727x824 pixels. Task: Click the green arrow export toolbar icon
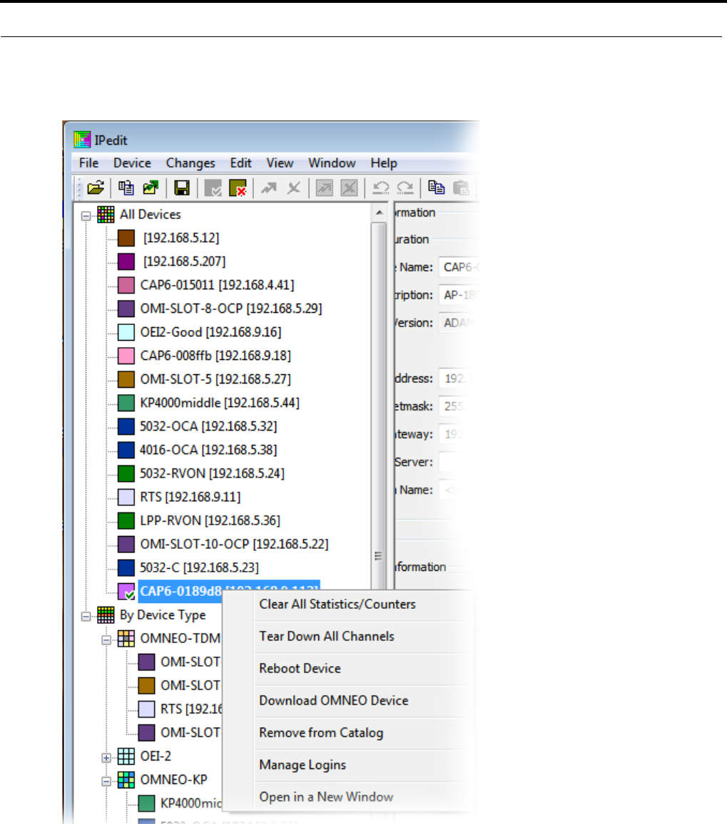[x=151, y=187]
